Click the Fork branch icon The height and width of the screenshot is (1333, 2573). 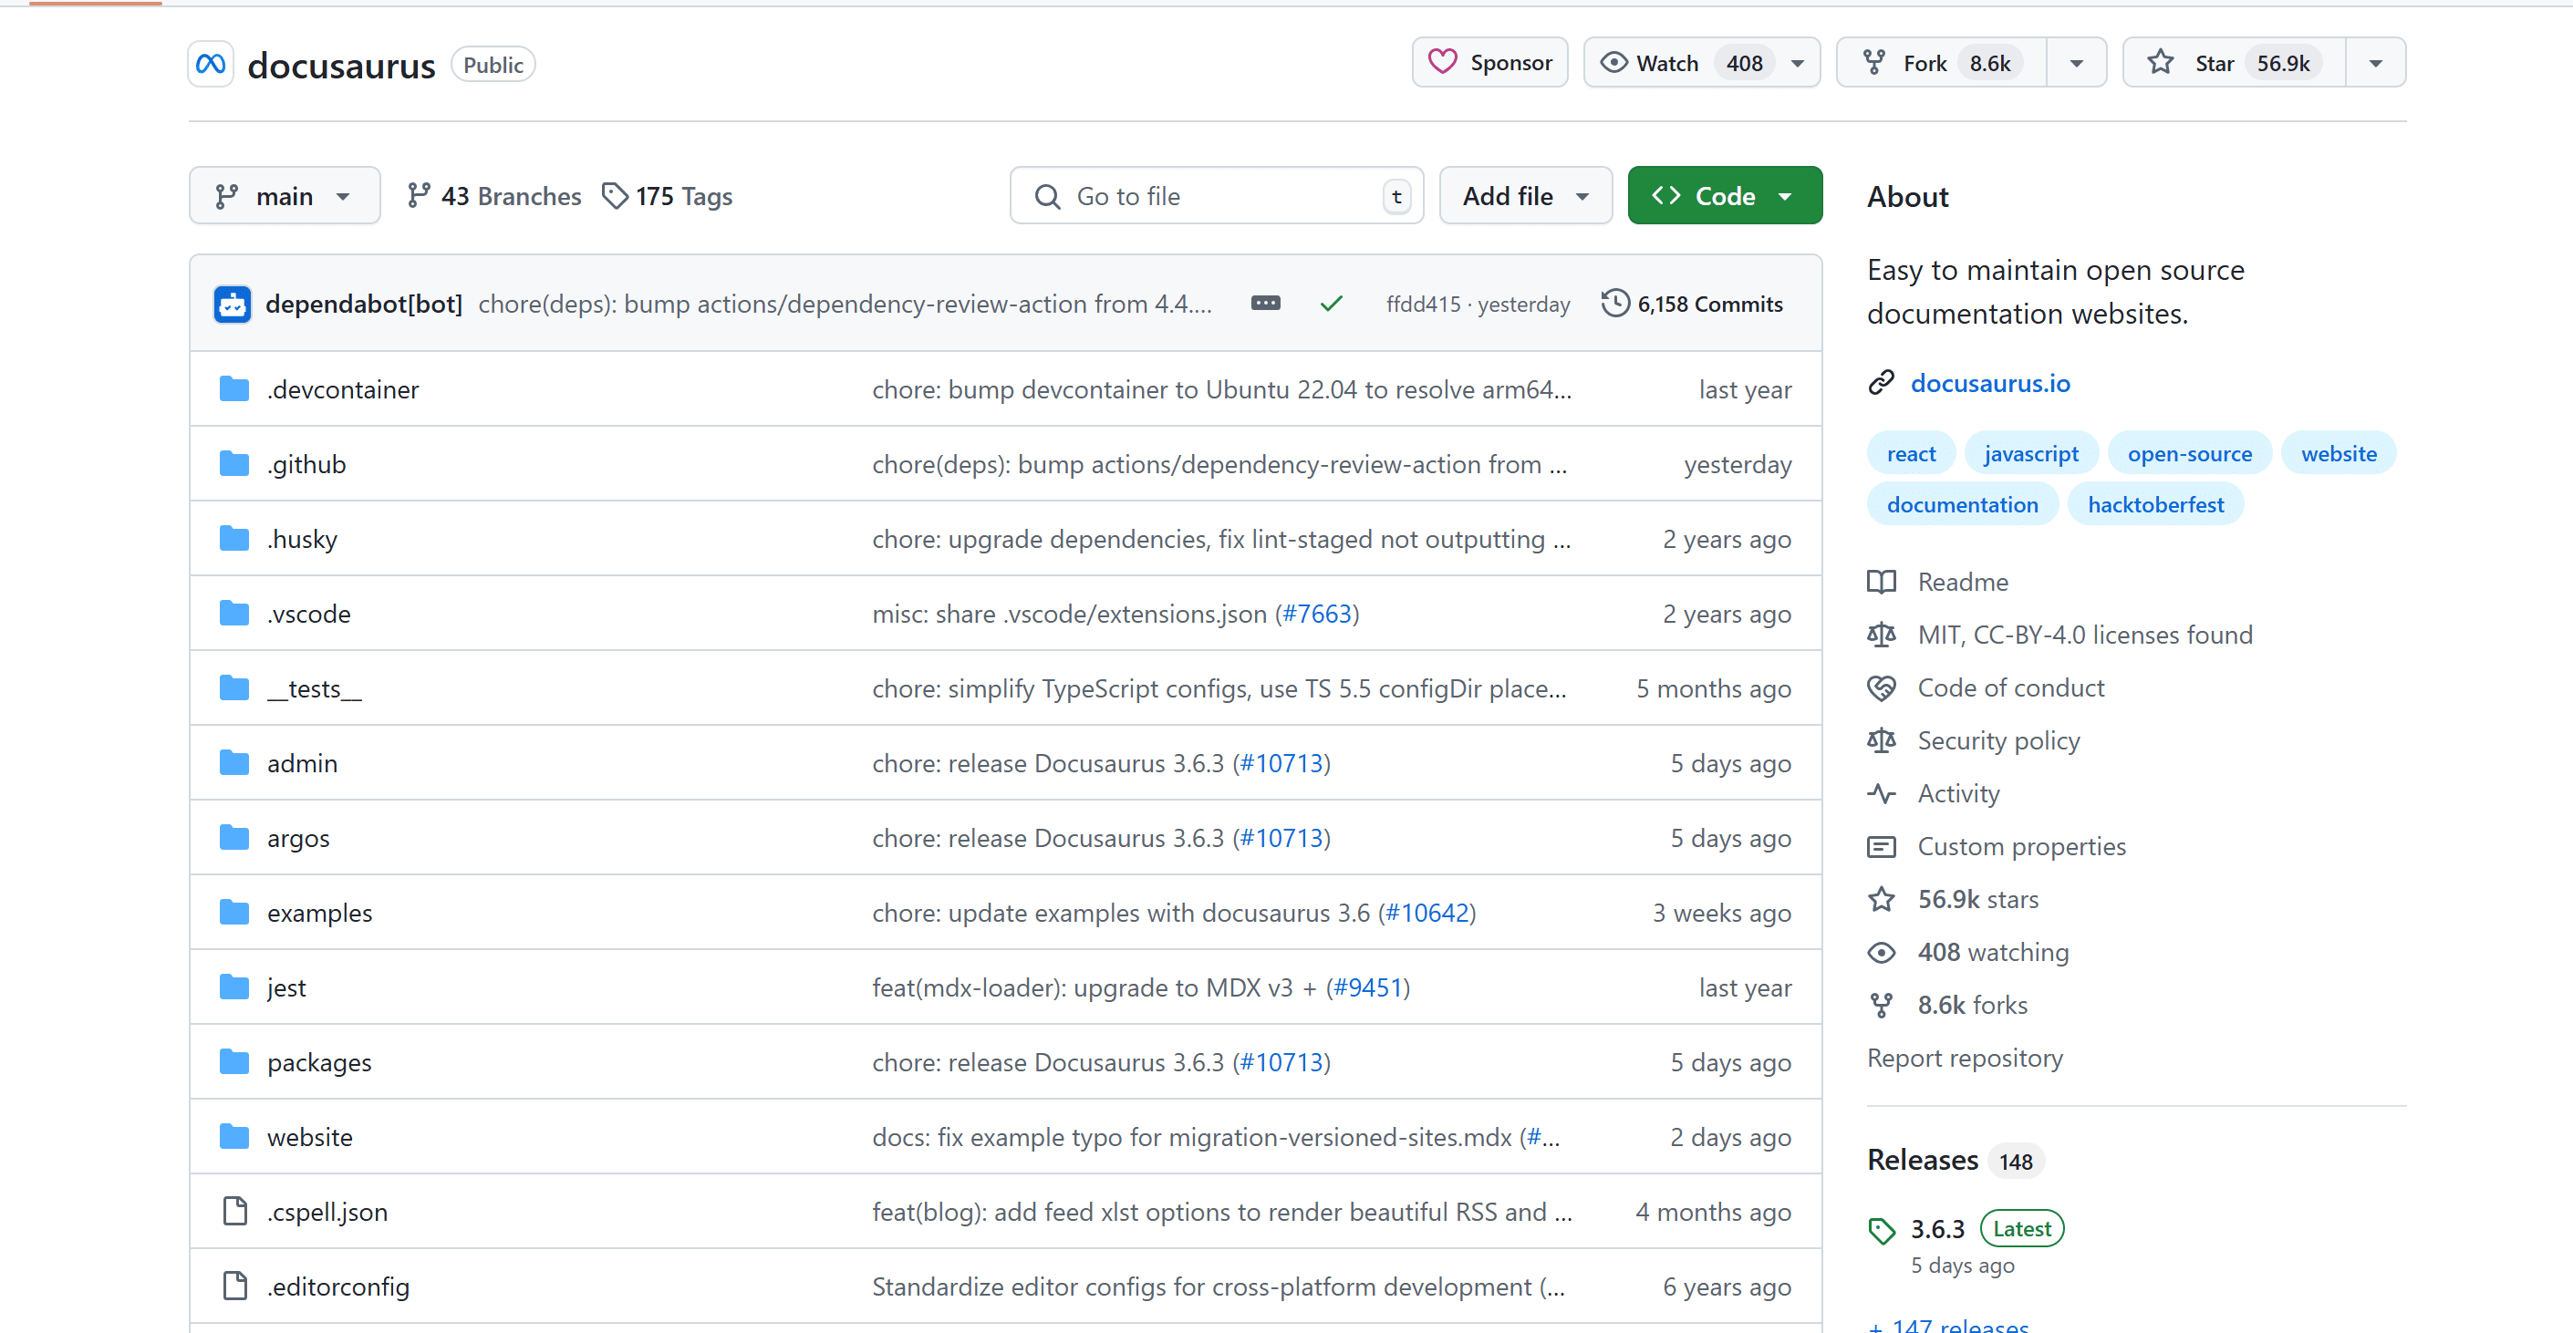tap(1873, 61)
